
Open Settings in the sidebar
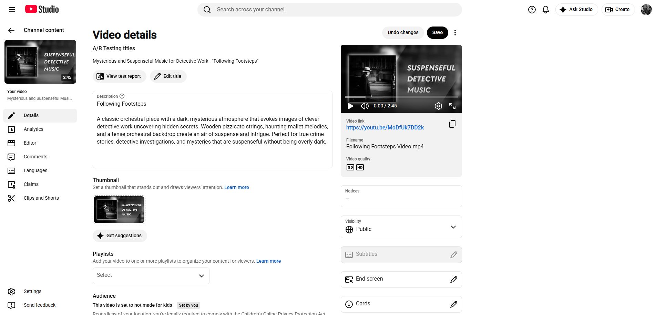point(40,292)
